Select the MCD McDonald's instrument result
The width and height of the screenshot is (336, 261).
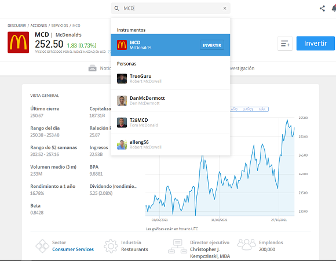click(x=170, y=45)
